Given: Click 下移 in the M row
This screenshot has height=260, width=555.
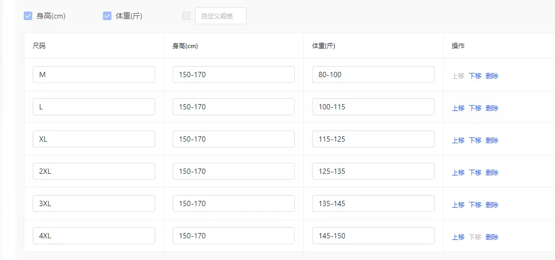Looking at the screenshot, I should [475, 76].
